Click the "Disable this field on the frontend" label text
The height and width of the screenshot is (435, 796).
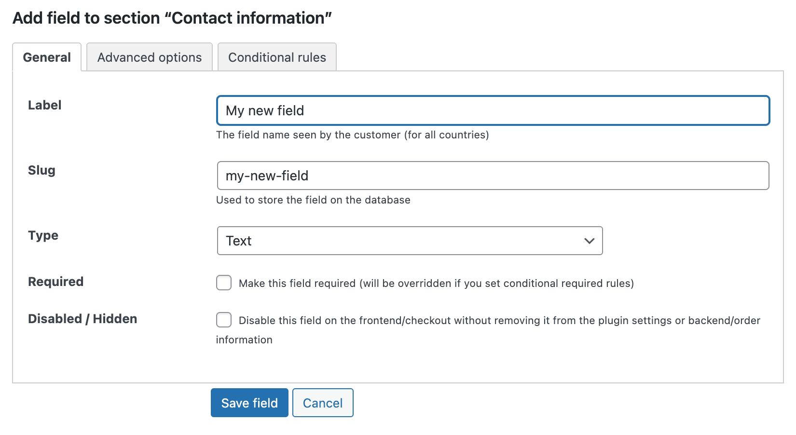point(499,321)
